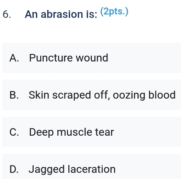The image size is (181, 179).
Task: Click the word 'tear' in option C
Action: pos(104,132)
